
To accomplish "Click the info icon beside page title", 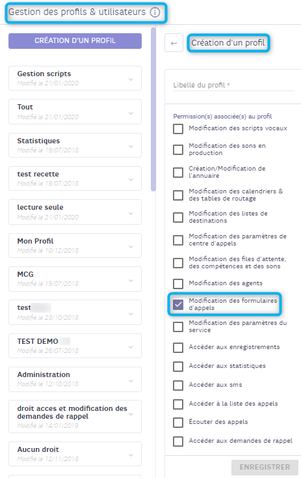I will click(x=155, y=12).
